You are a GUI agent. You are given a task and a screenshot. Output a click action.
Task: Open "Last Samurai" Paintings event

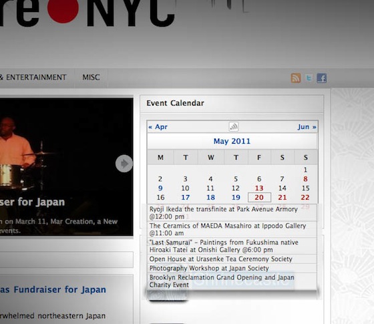tap(232, 246)
